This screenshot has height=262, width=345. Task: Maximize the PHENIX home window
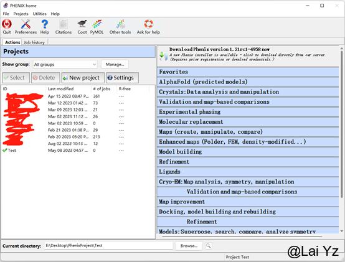pyautogui.click(x=322, y=6)
